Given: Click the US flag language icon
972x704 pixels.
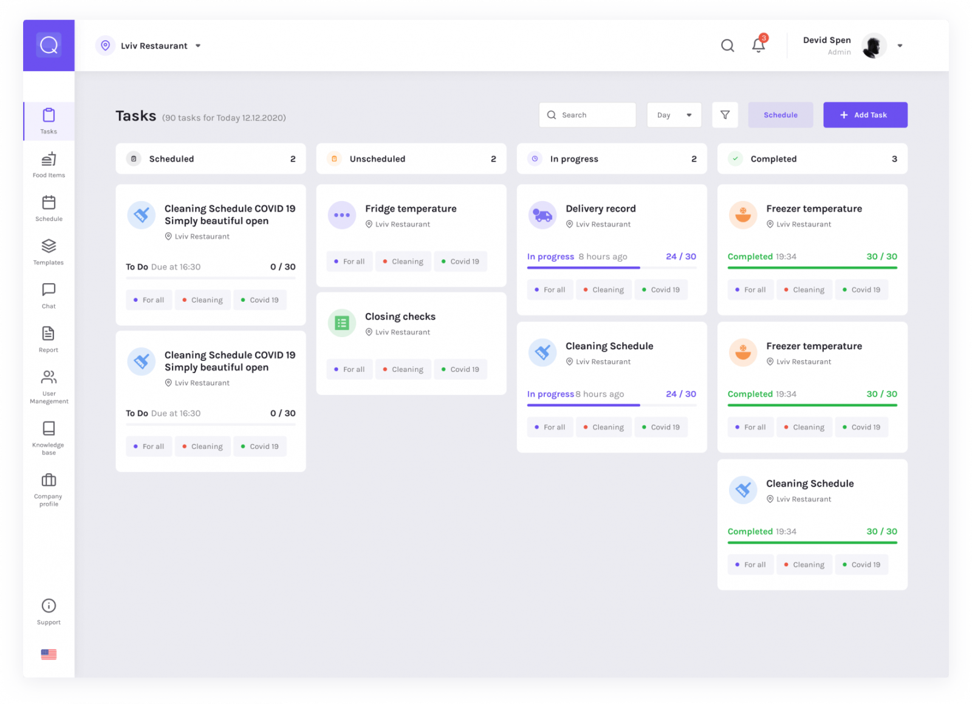Looking at the screenshot, I should [49, 654].
